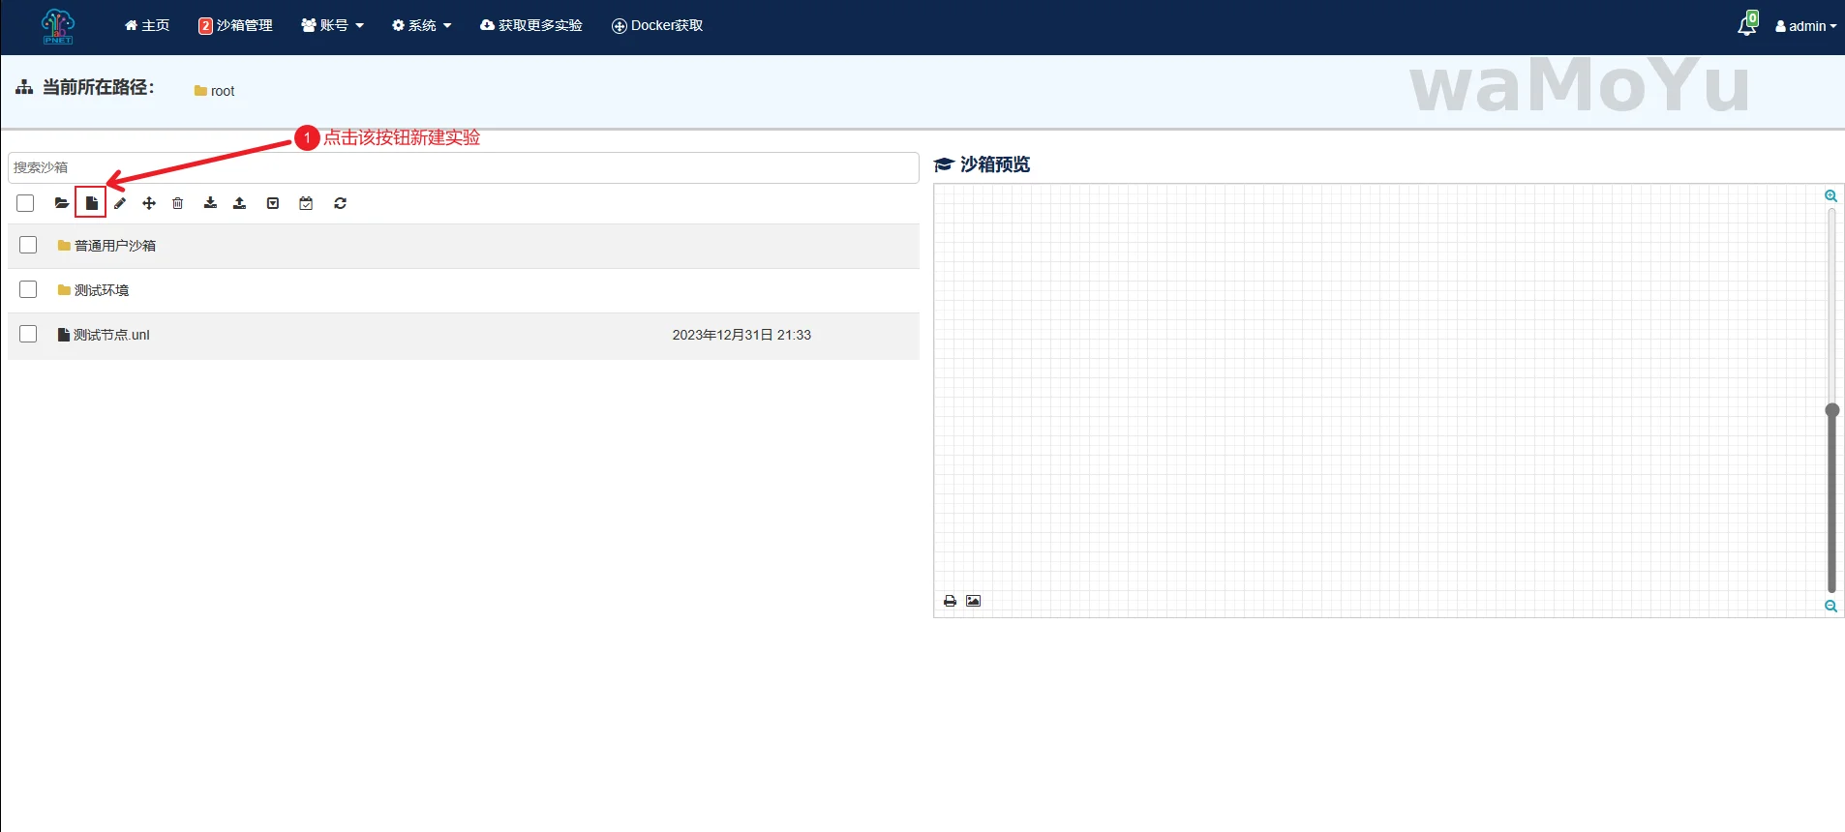Expand the 账号 dropdown menu

click(x=332, y=25)
